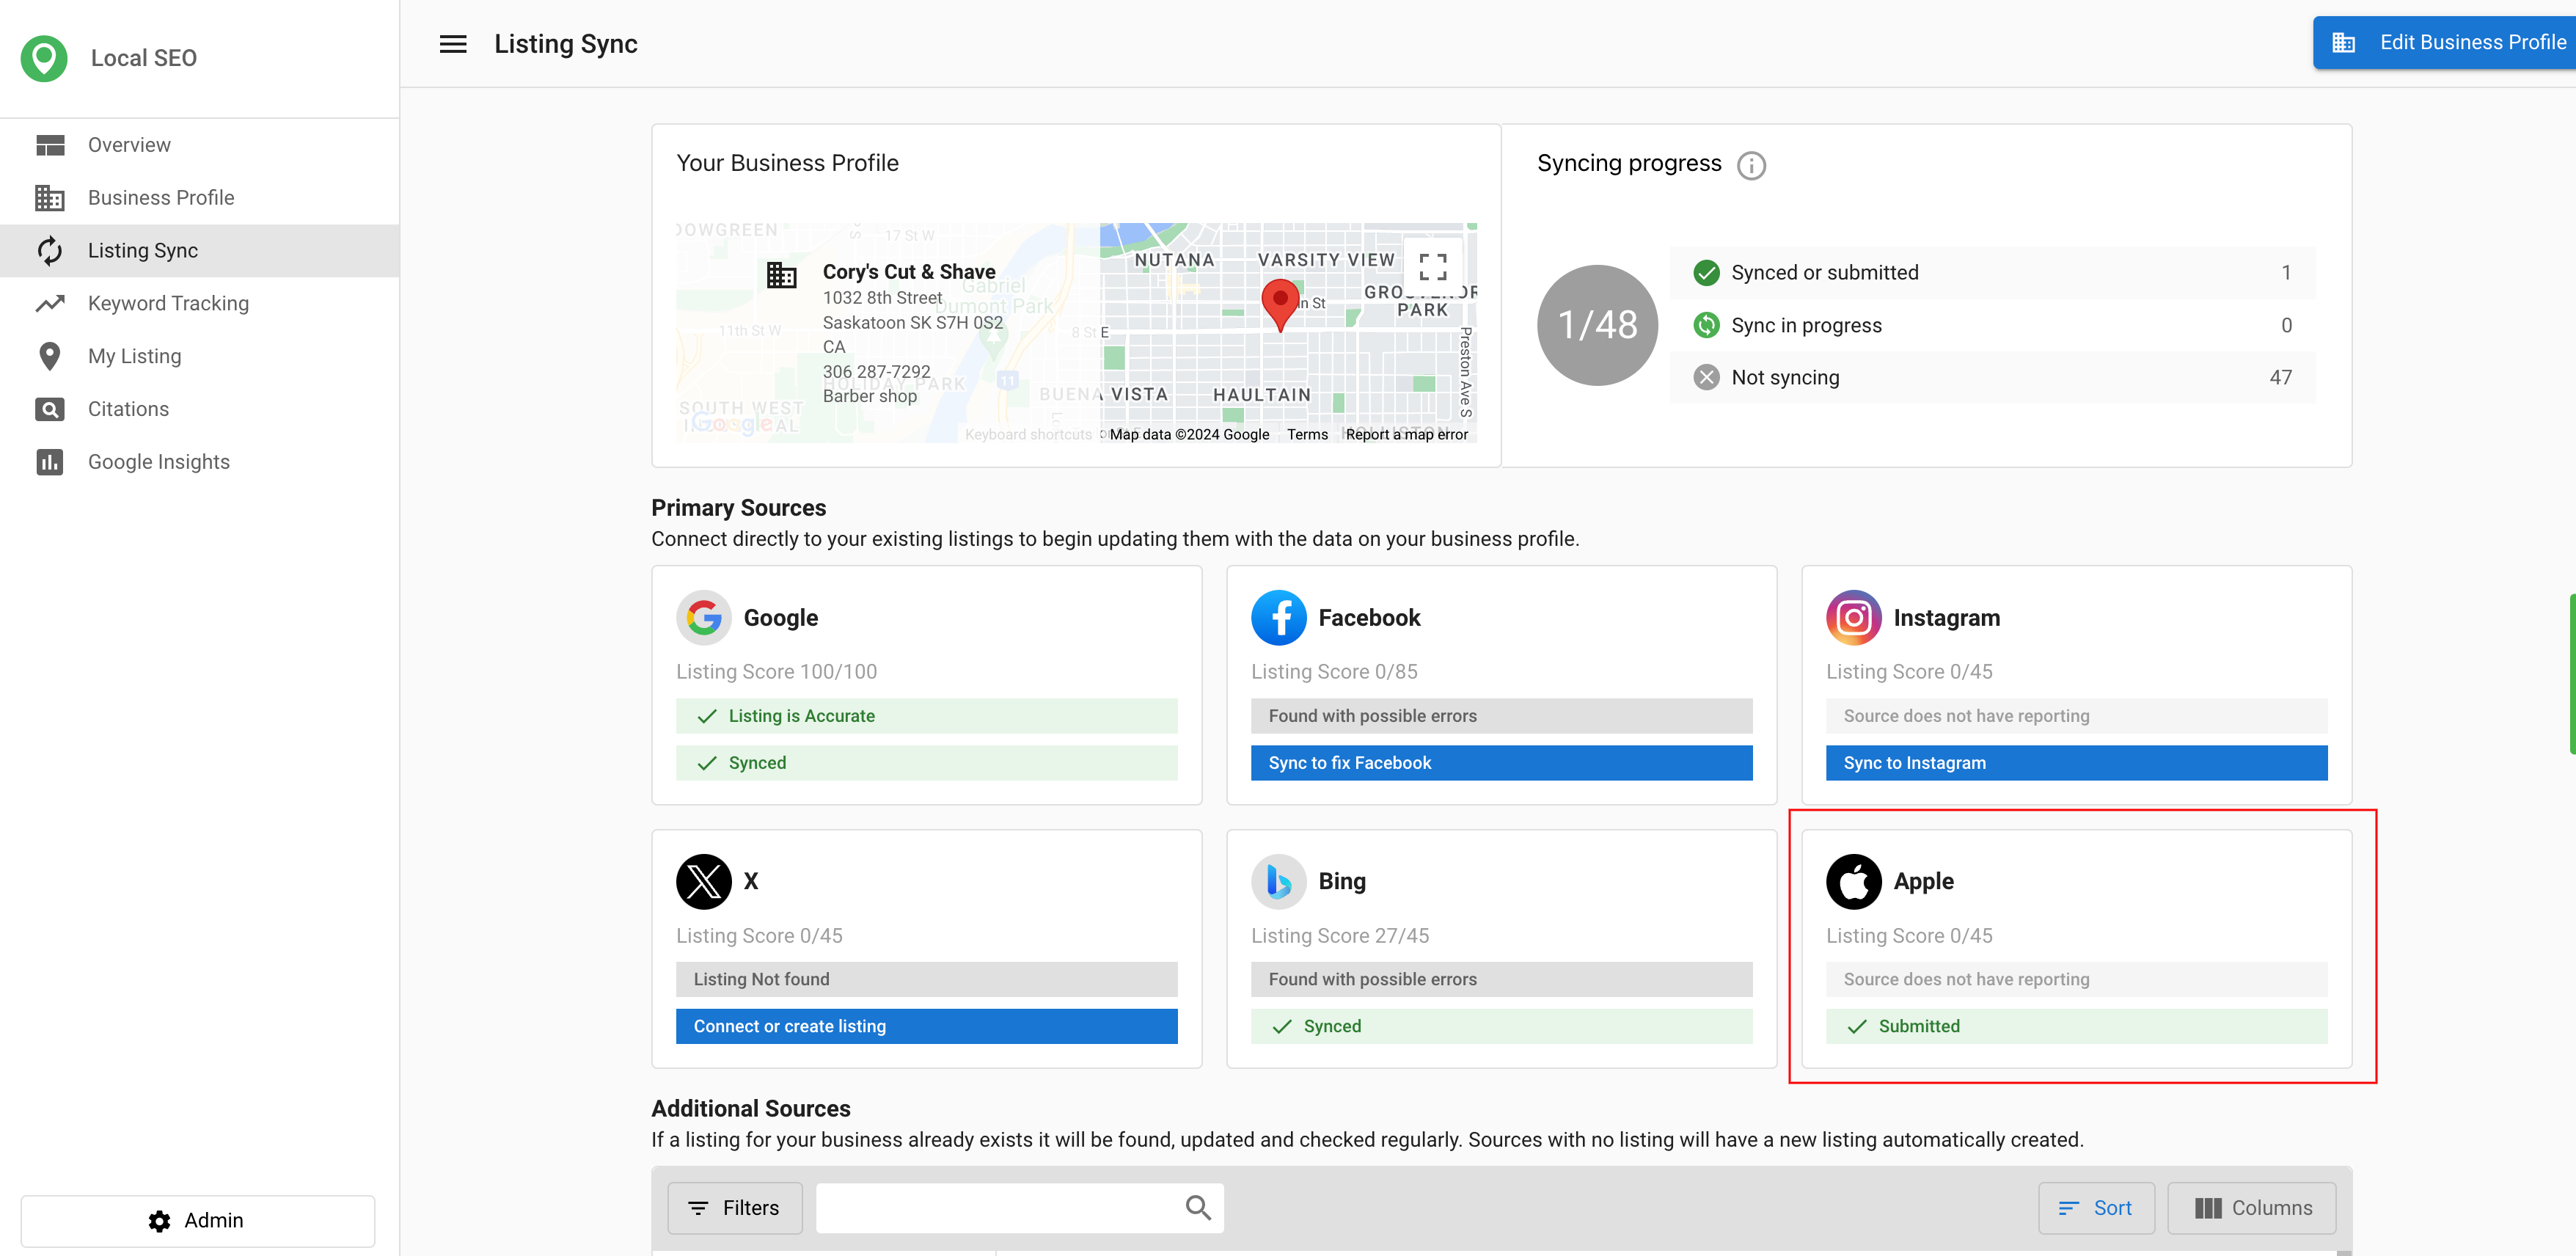Click the building icon beside Cory's Cut & Shave
Screen dimensions: 2576x1256
781,274
